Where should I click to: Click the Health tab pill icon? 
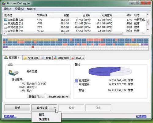click(x=73, y=58)
